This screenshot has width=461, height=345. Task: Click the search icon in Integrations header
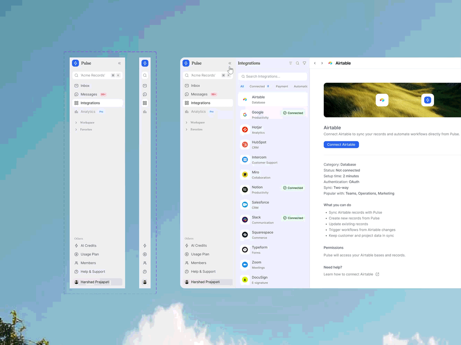[x=298, y=63]
